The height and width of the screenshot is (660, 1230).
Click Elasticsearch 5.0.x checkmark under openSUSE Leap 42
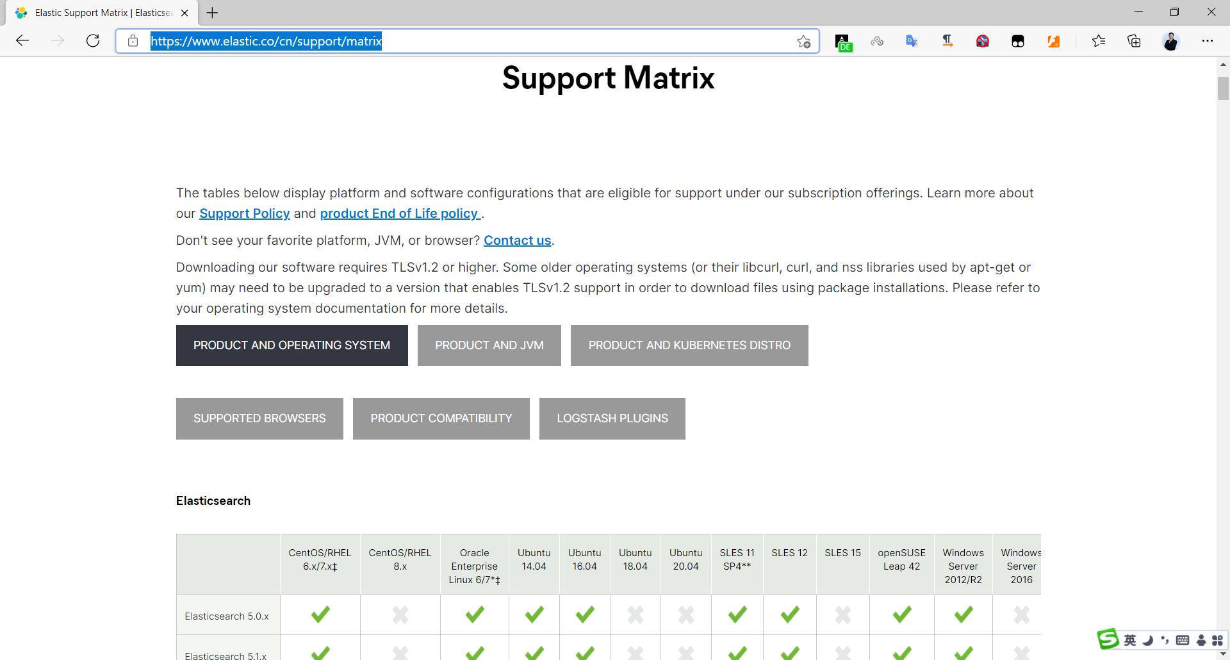(x=902, y=615)
